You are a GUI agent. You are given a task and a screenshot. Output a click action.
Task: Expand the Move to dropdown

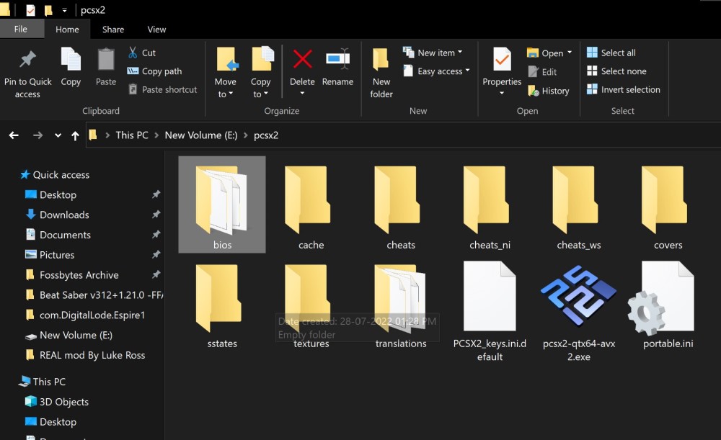tap(226, 94)
